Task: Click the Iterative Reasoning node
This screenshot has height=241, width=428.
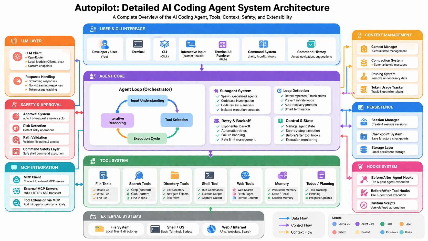Action: click(117, 120)
